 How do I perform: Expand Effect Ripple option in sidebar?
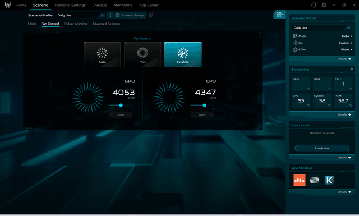[347, 49]
